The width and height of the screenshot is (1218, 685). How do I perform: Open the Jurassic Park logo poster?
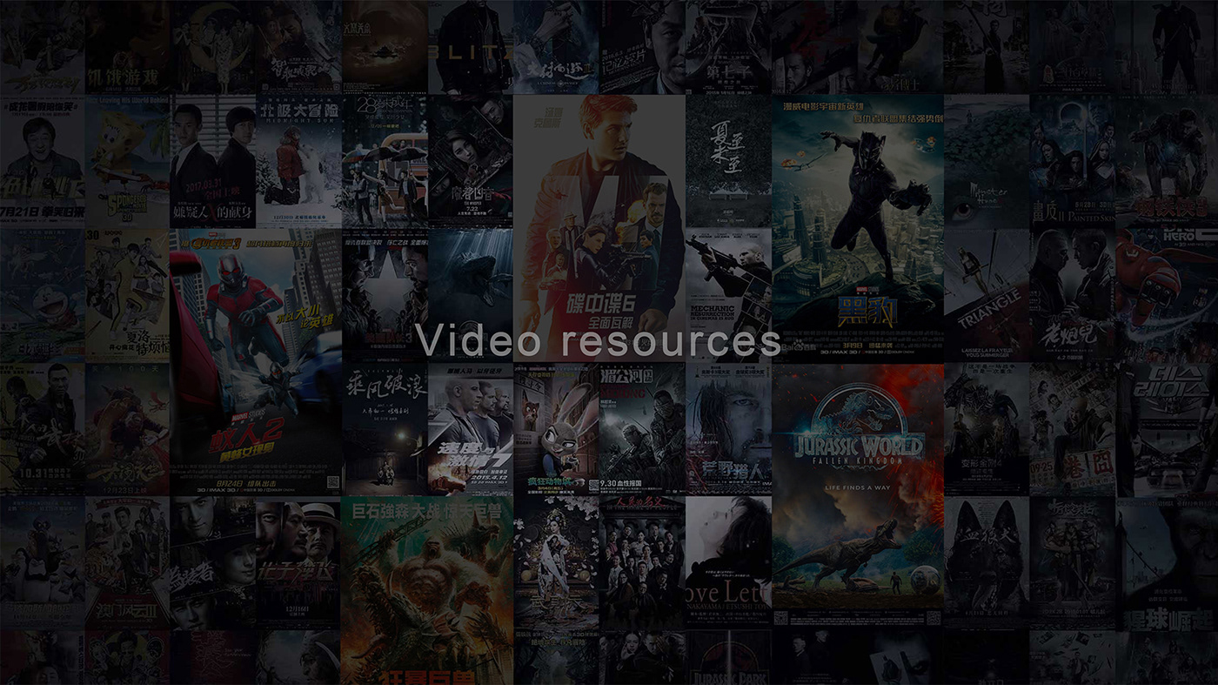click(727, 657)
